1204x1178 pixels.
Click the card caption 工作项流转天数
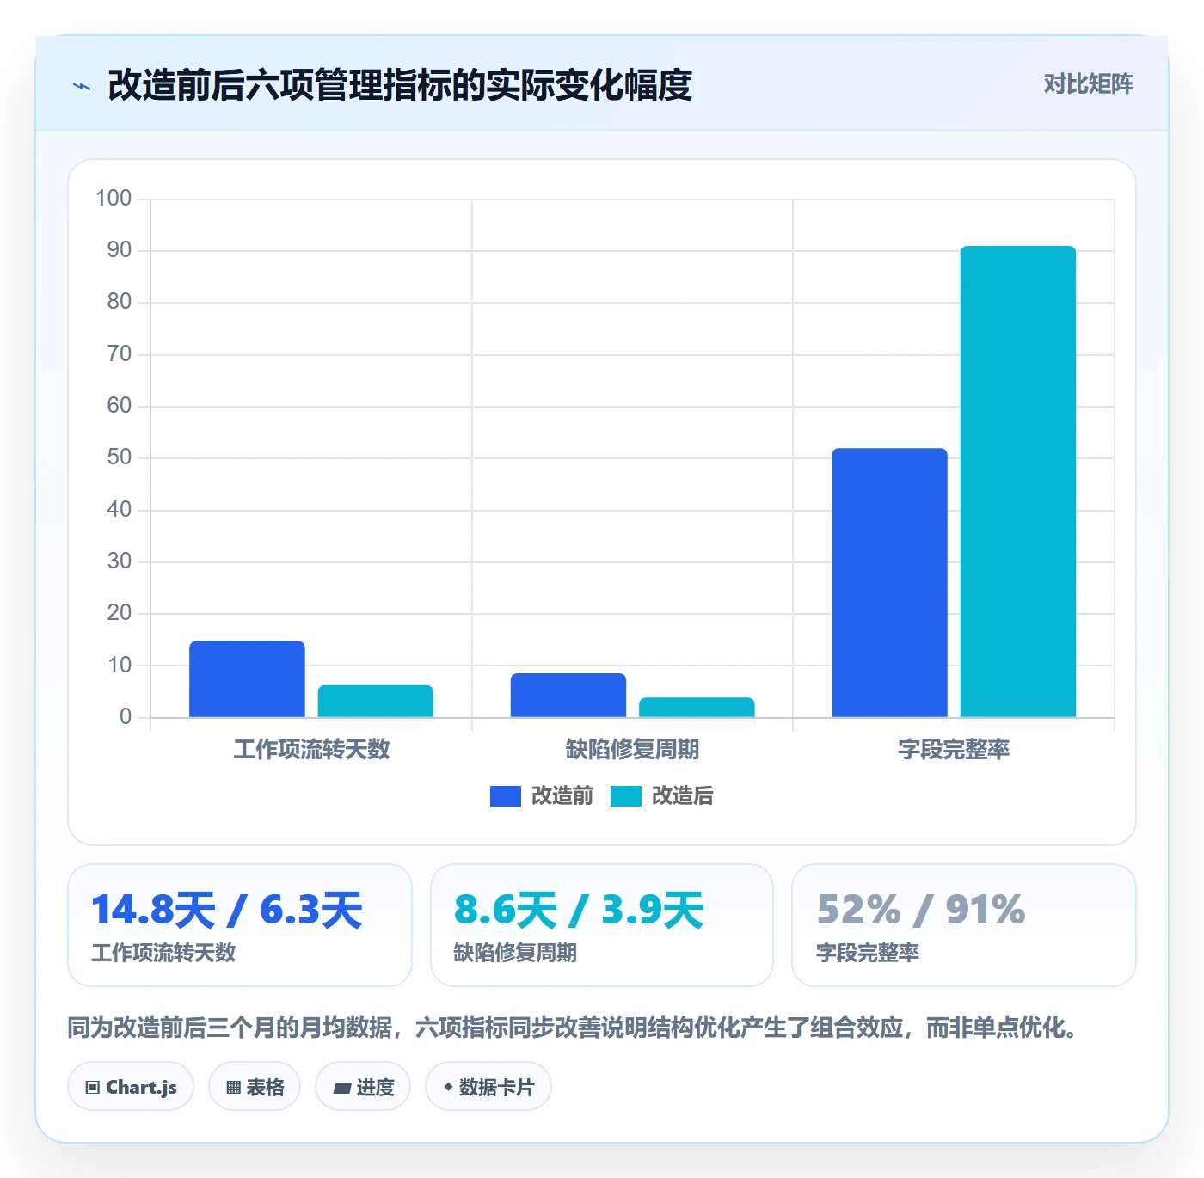[163, 953]
